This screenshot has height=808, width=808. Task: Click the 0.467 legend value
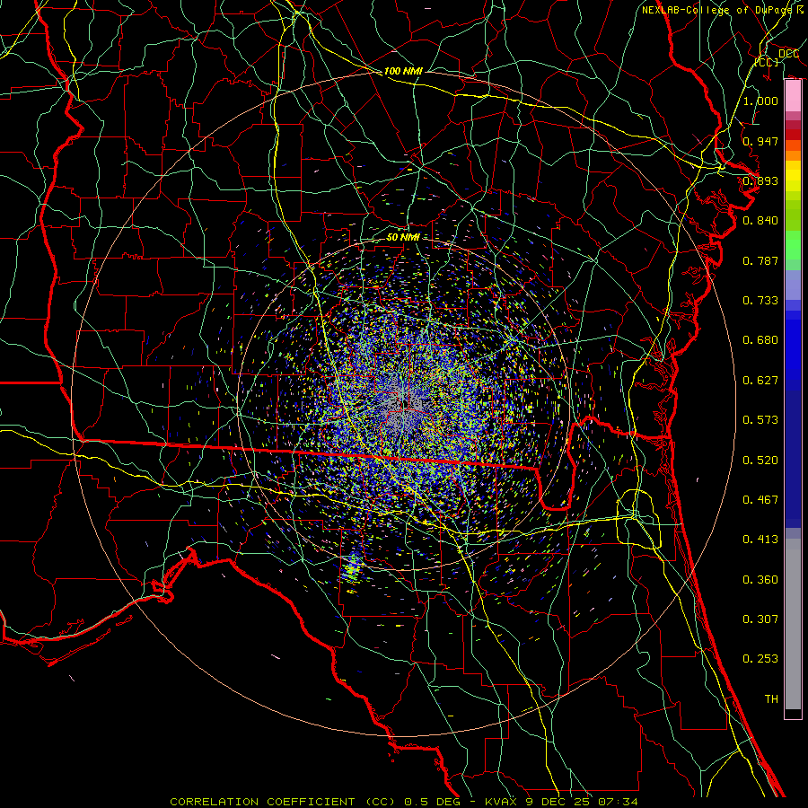(760, 500)
